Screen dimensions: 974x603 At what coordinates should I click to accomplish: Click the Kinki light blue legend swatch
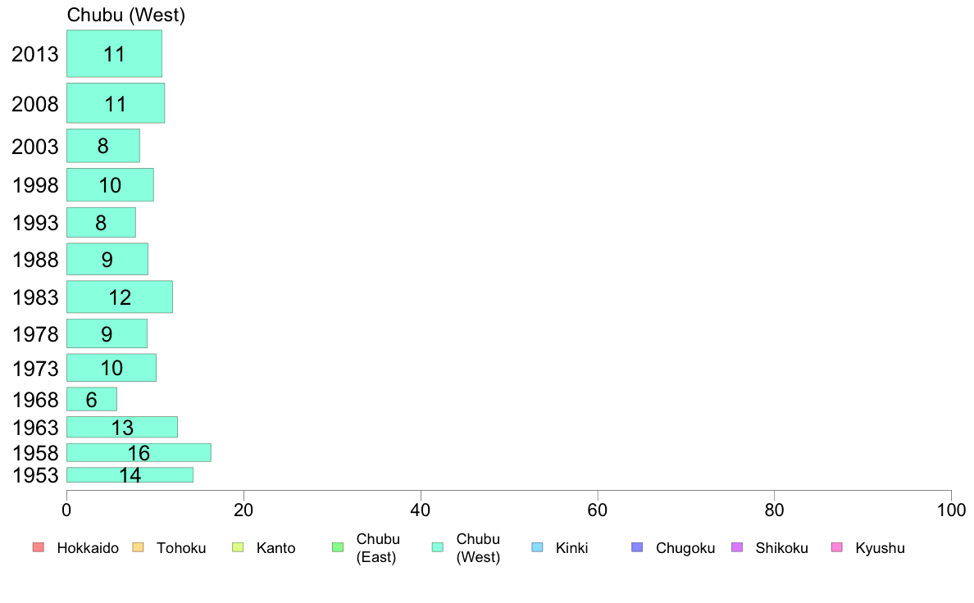click(x=537, y=547)
